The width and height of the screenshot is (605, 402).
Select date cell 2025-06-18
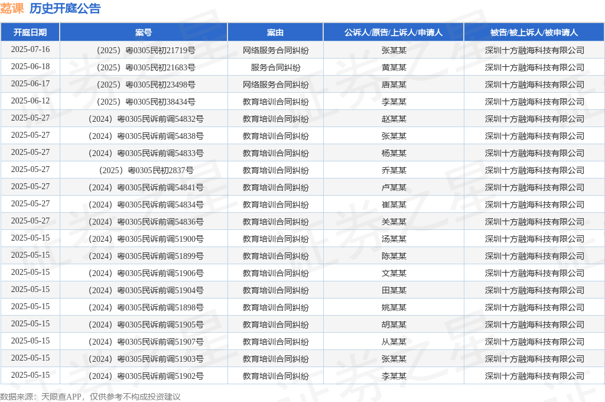pyautogui.click(x=30, y=66)
